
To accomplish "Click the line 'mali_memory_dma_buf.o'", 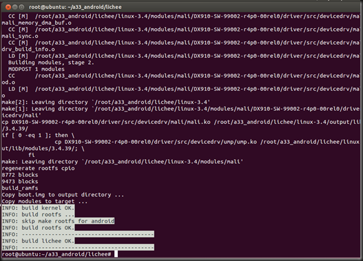I will [37, 23].
